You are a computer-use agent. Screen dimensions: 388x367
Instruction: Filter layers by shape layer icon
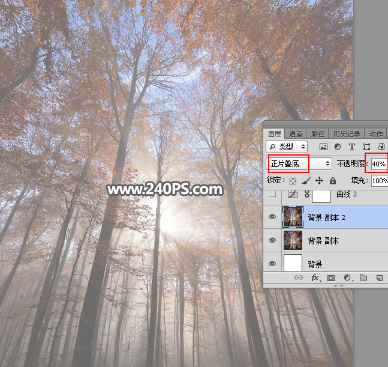click(366, 147)
